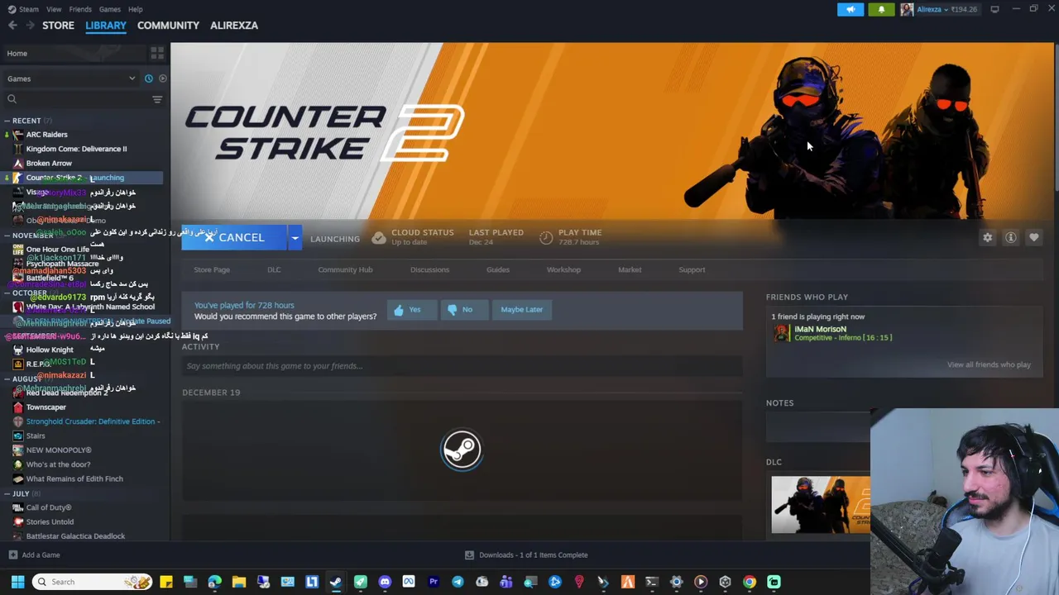Select Kingdom Come: Deliverance II
Screen dimensions: 1059x595
76,149
